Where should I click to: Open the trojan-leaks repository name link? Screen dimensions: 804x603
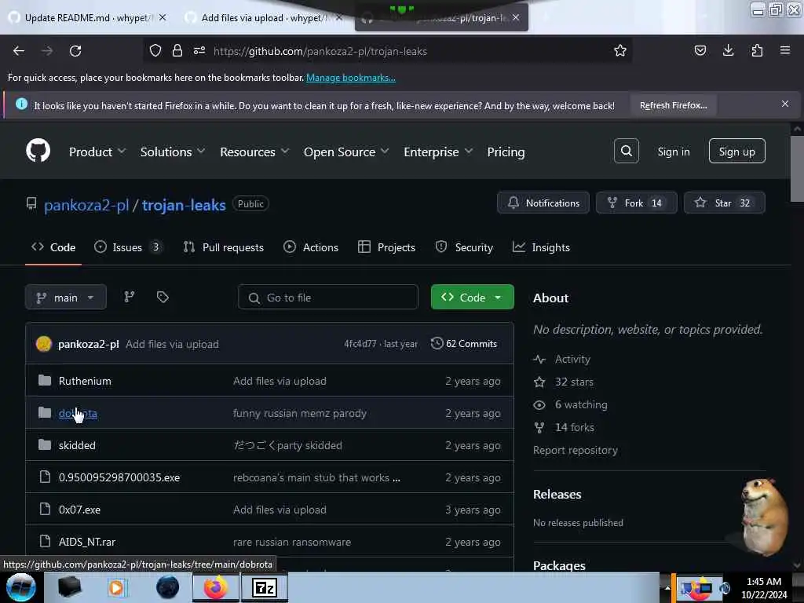[x=184, y=205]
